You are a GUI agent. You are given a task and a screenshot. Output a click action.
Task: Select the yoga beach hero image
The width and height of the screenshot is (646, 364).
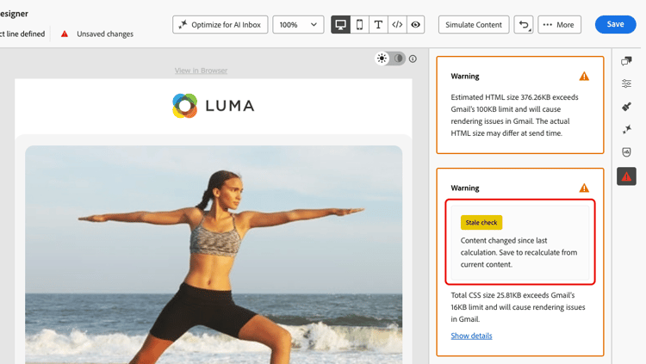214,255
